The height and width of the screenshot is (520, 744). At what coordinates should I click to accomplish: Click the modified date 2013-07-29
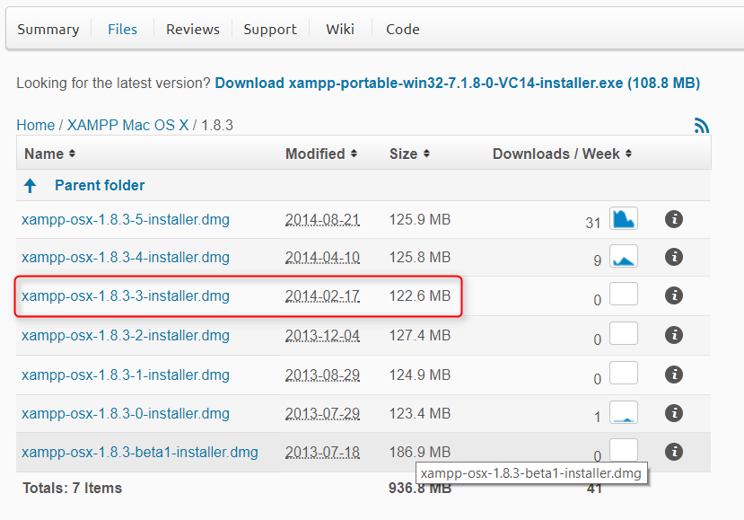(322, 413)
